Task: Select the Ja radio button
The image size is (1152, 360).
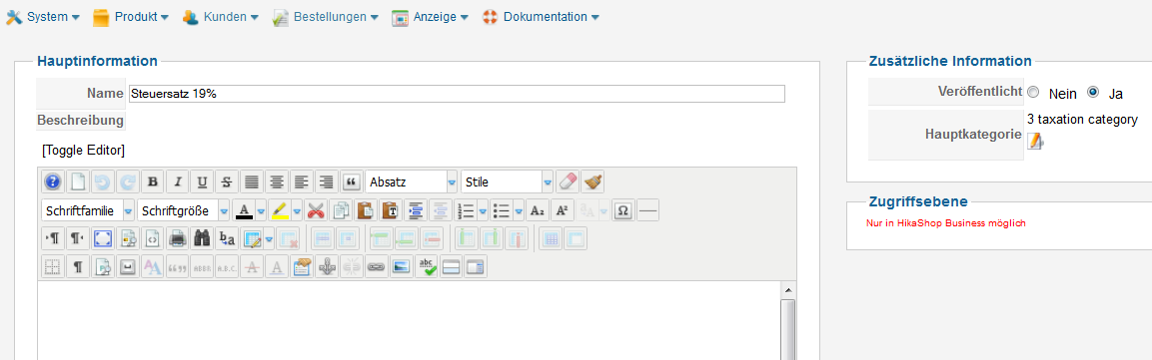Action: [1093, 93]
